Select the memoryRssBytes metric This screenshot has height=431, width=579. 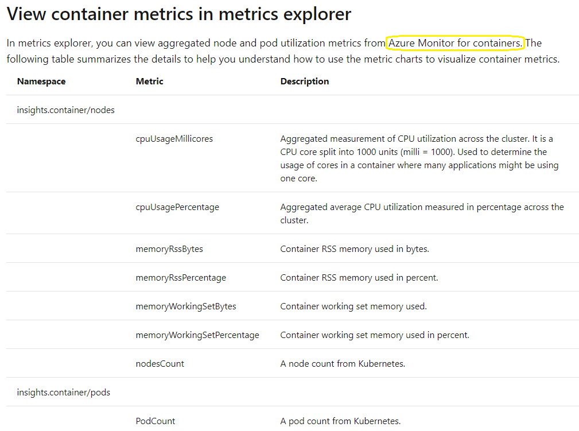pos(168,248)
